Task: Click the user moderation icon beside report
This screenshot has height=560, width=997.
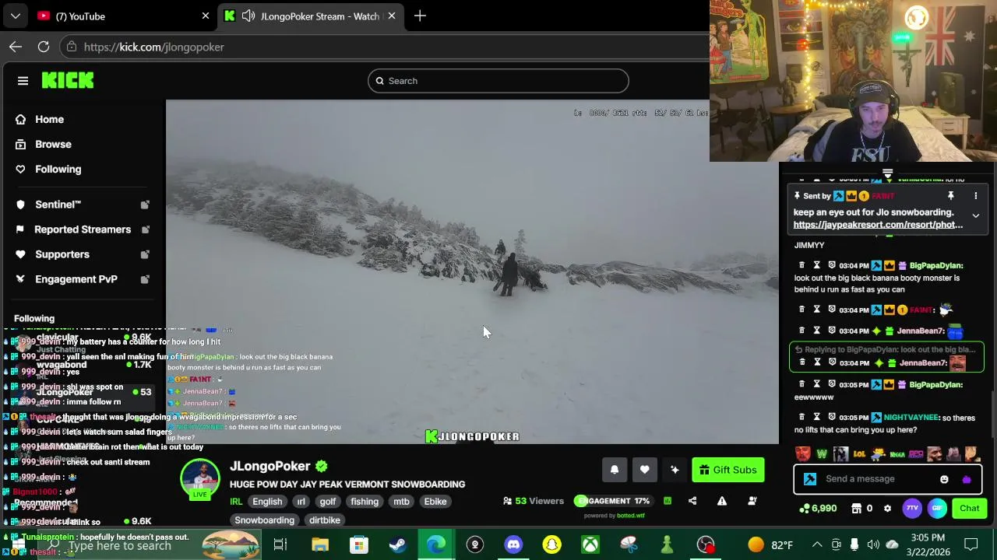Action: pos(752,501)
